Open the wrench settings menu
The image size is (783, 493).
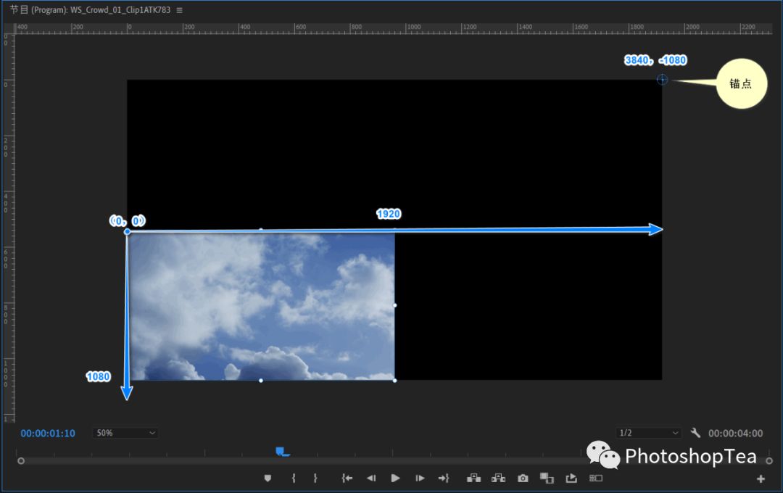pos(695,433)
